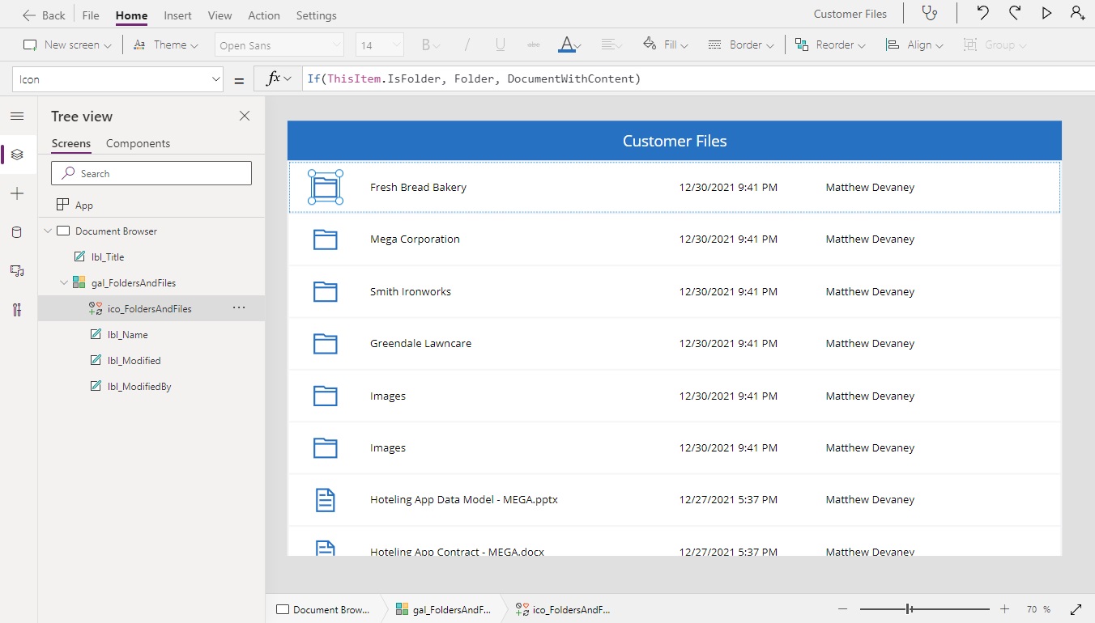This screenshot has width=1095, height=623.
Task: Open the font size dropdown
Action: click(394, 44)
